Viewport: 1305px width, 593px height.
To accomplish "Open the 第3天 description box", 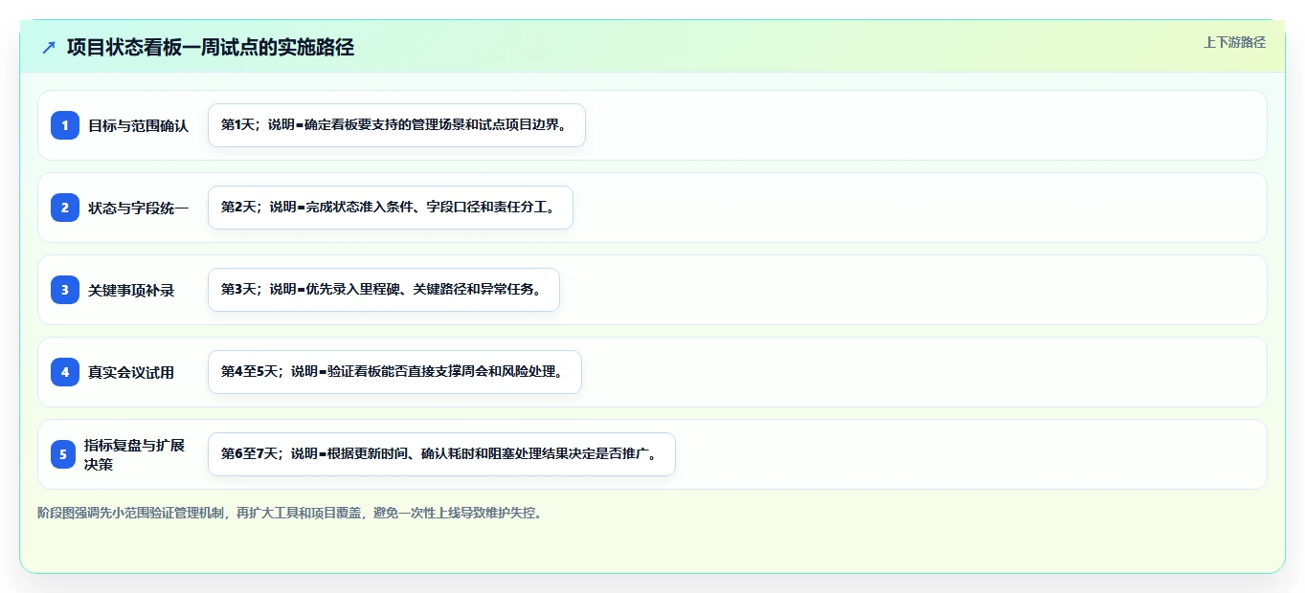I will pyautogui.click(x=384, y=290).
